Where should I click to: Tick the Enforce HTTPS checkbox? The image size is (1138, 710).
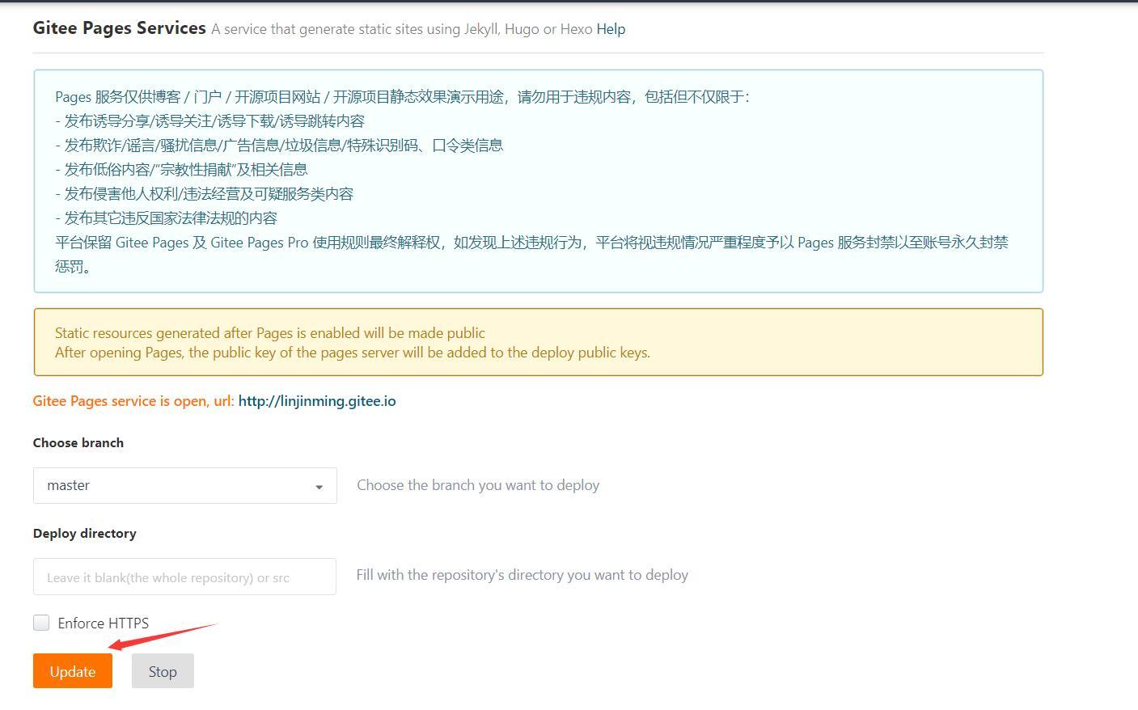[41, 623]
